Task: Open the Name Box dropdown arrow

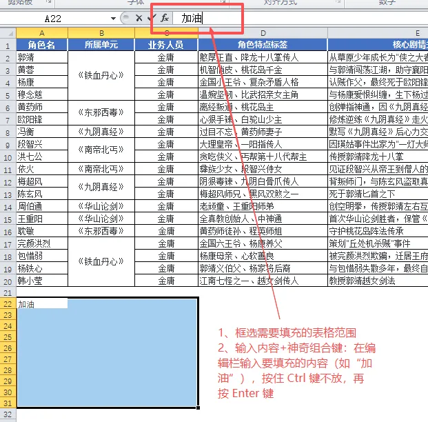Action: coord(113,19)
